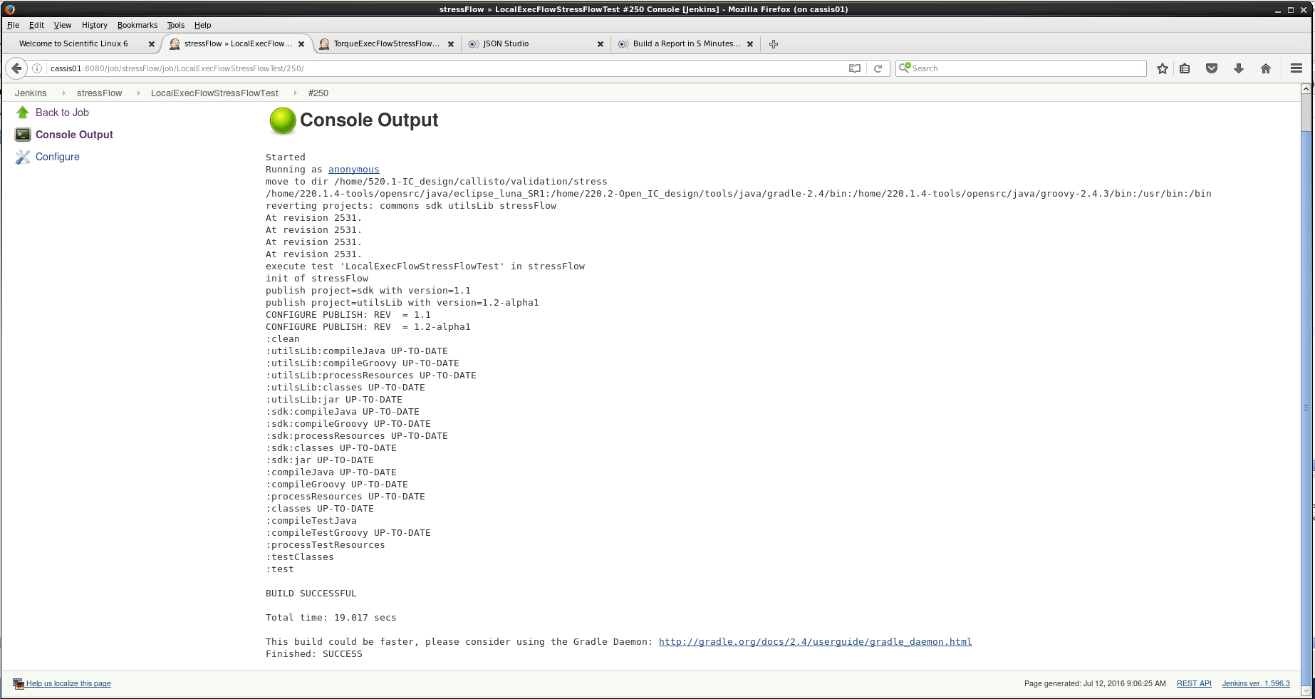1315x699 pixels.
Task: Expand the Jenkins breadcrumb arrow
Action: (63, 93)
